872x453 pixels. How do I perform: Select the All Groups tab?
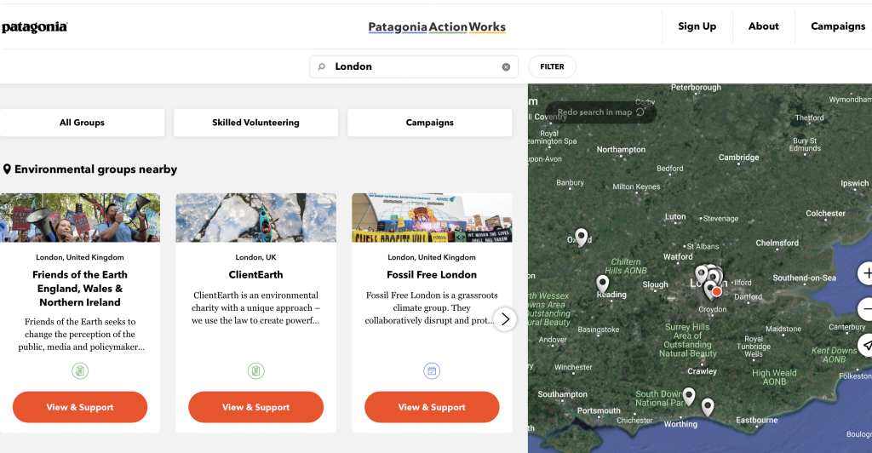83,123
